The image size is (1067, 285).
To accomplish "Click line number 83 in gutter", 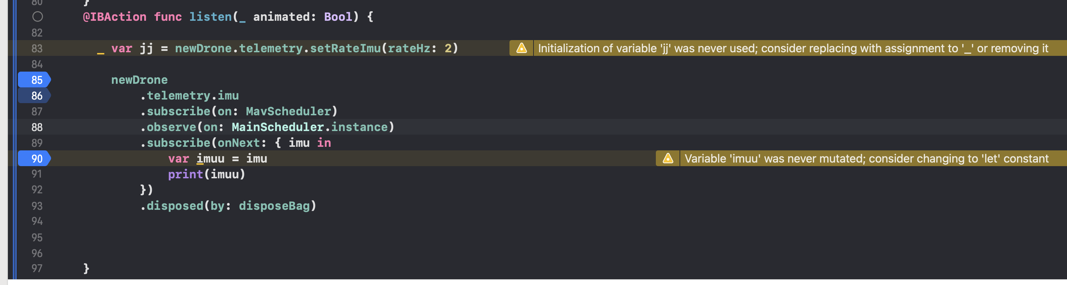I will [37, 48].
